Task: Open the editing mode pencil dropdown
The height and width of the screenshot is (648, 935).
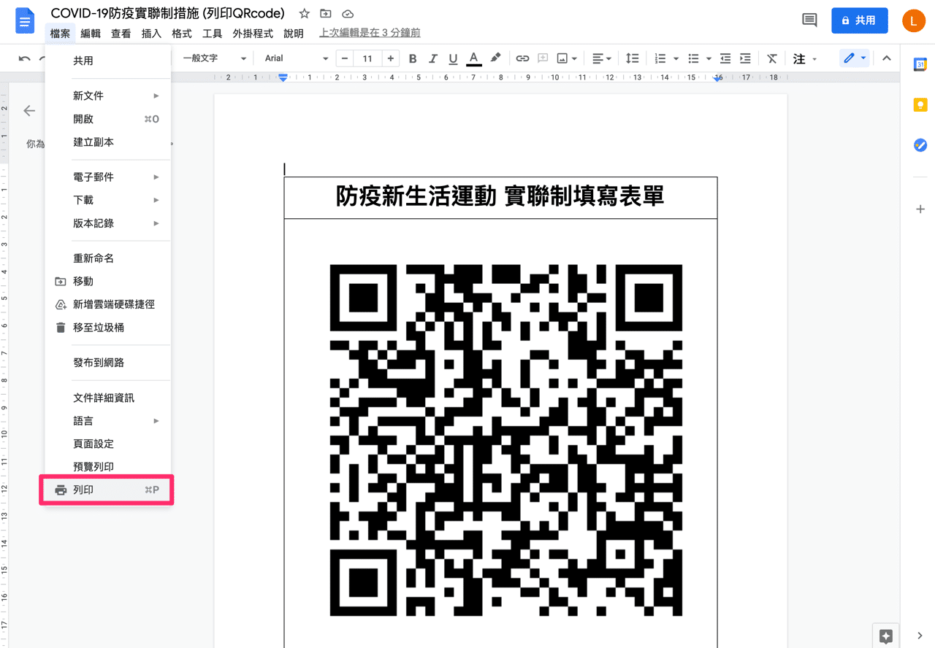Action: (855, 58)
